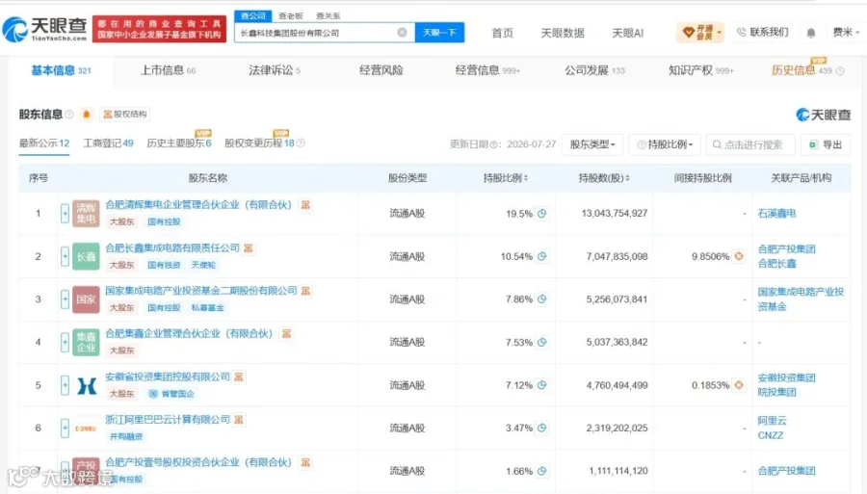The image size is (867, 494).
Task: Click holding history icon next to 7.86%
Action: pyautogui.click(x=541, y=299)
